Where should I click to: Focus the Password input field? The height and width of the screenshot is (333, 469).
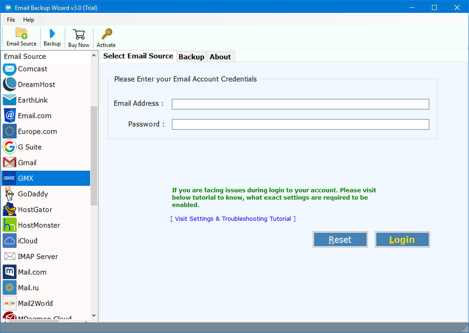pos(300,125)
